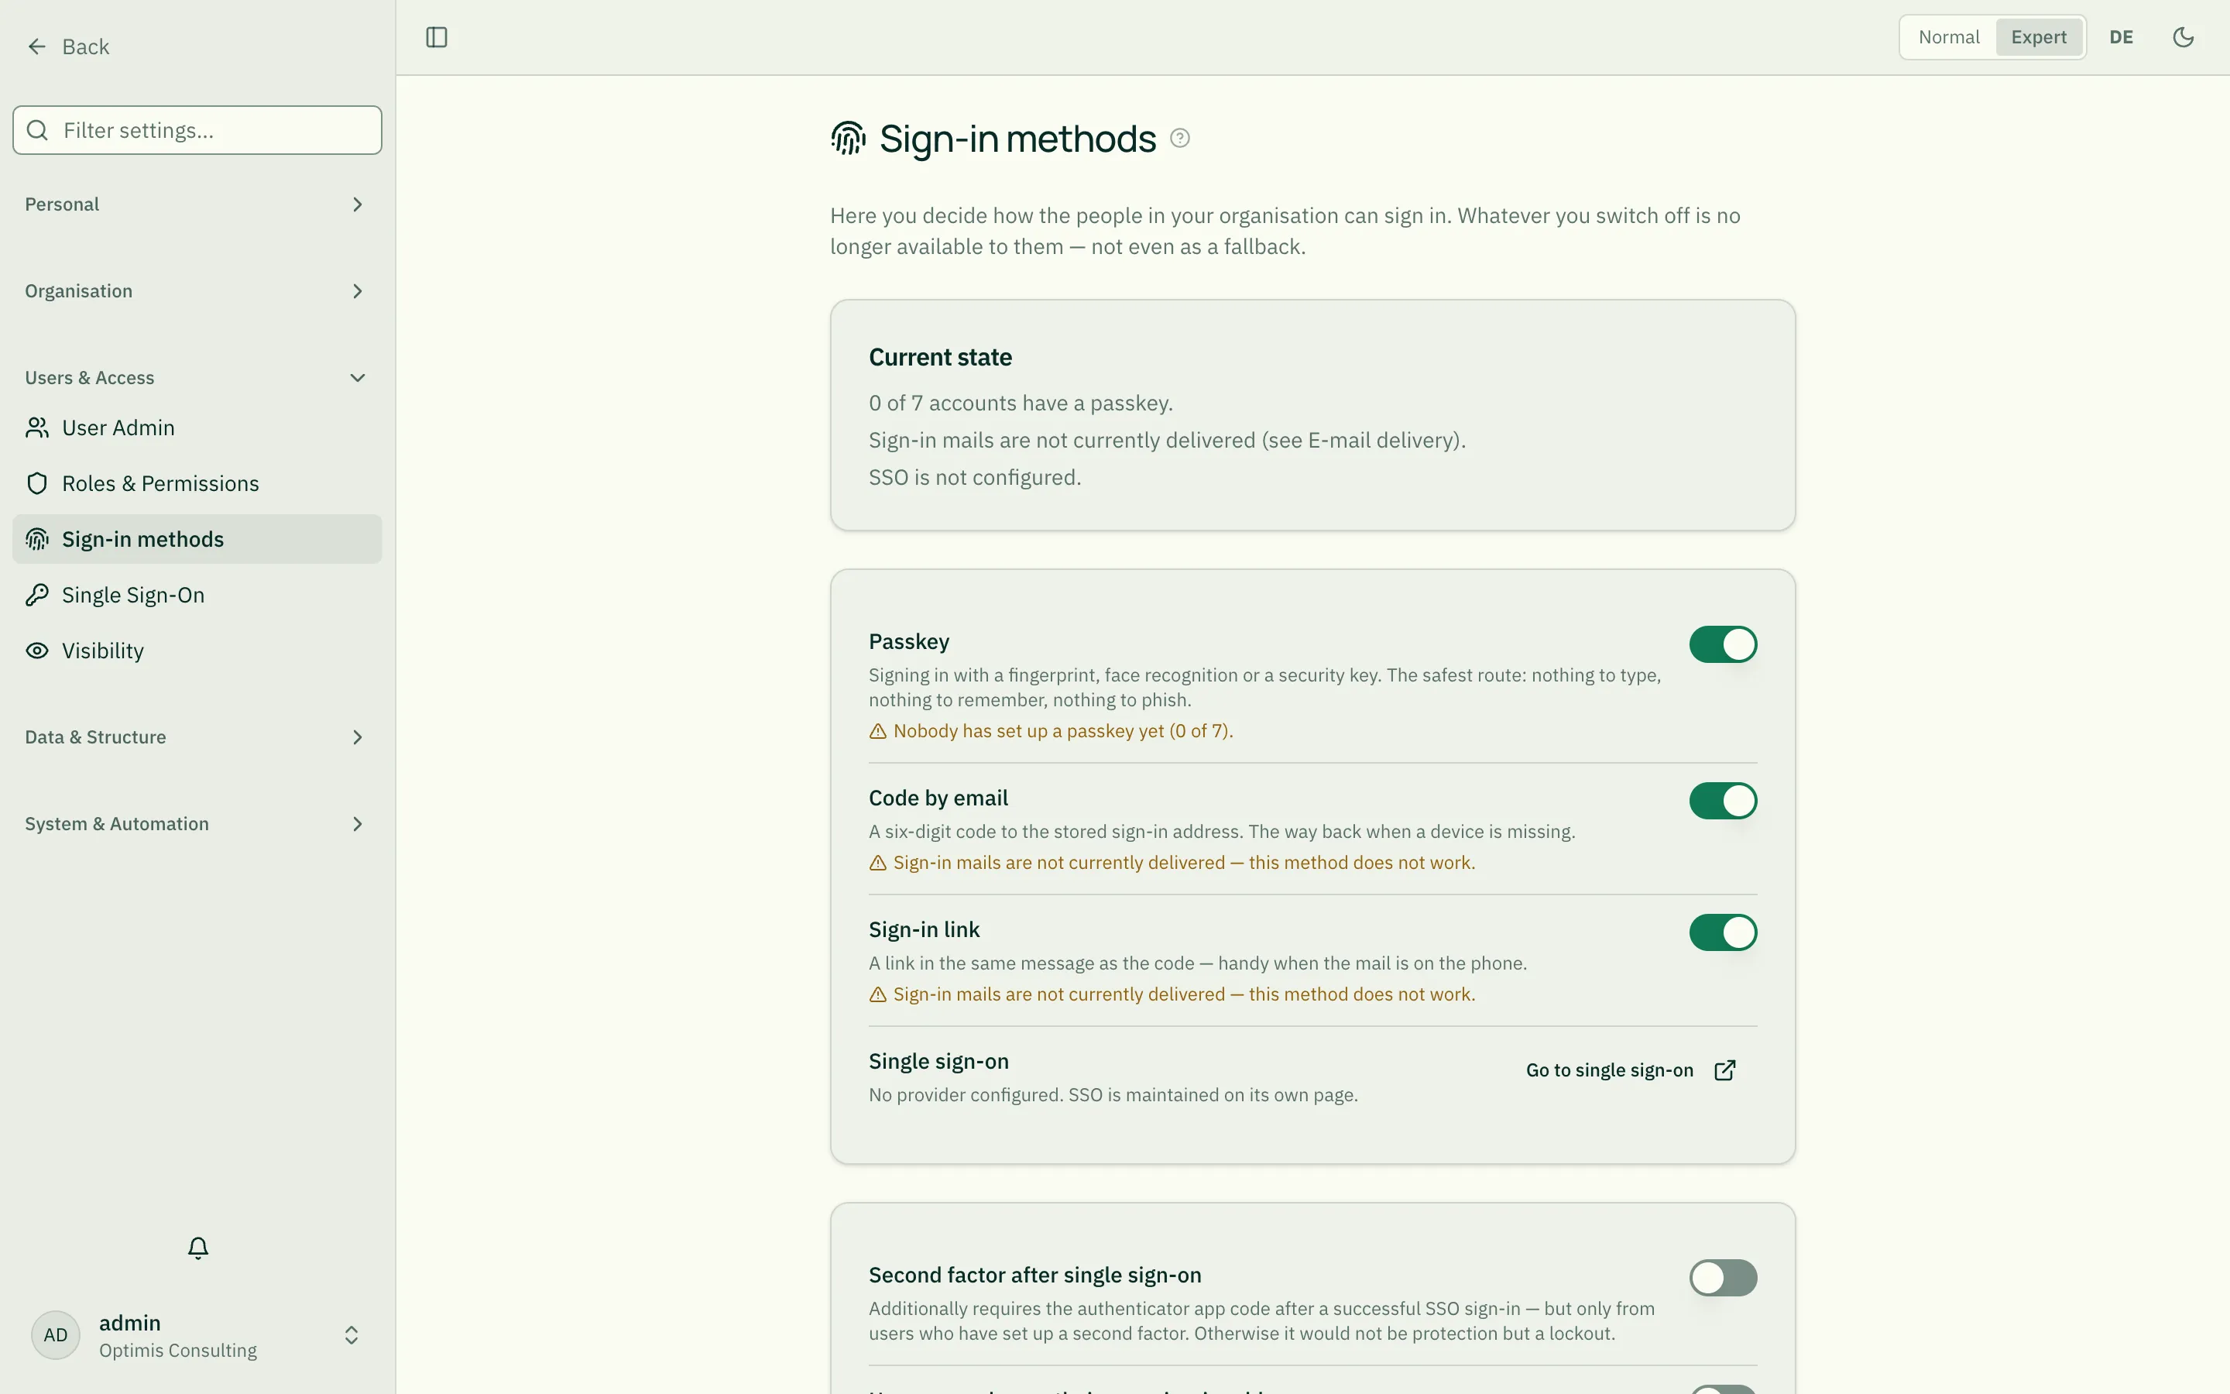2230x1394 pixels.
Task: Switch to dark mode moon icon
Action: pos(2183,38)
